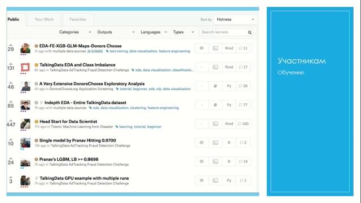Viewport: 361px width, 203px height.
Task: Click script output icon in Head Start row
Action: coord(215,123)
